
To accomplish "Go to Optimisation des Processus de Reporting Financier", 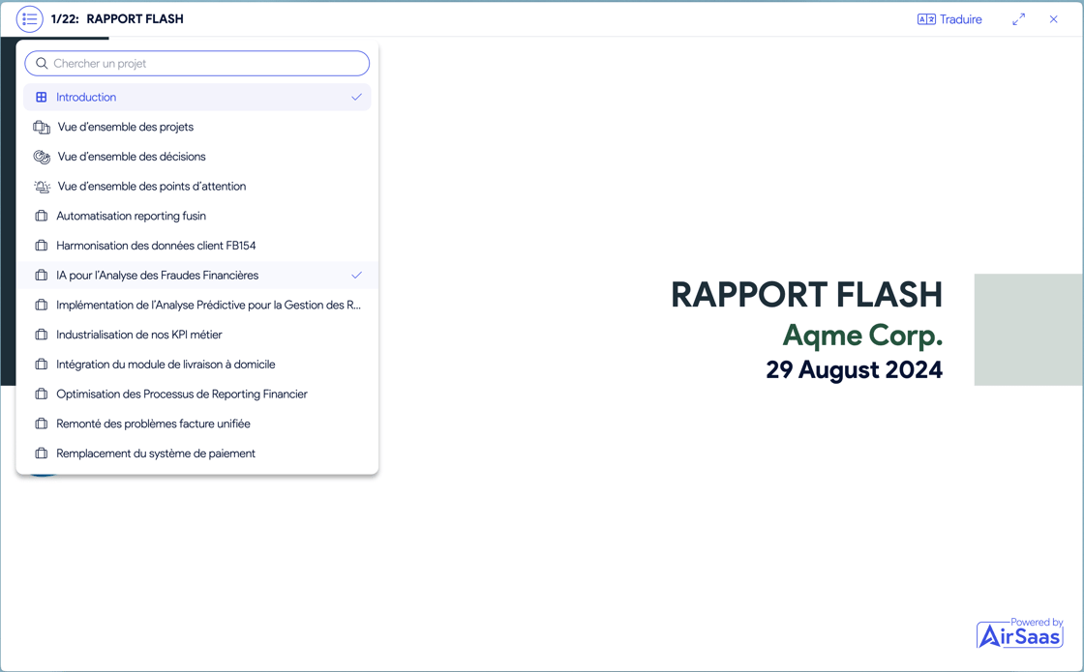I will pos(197,394).
